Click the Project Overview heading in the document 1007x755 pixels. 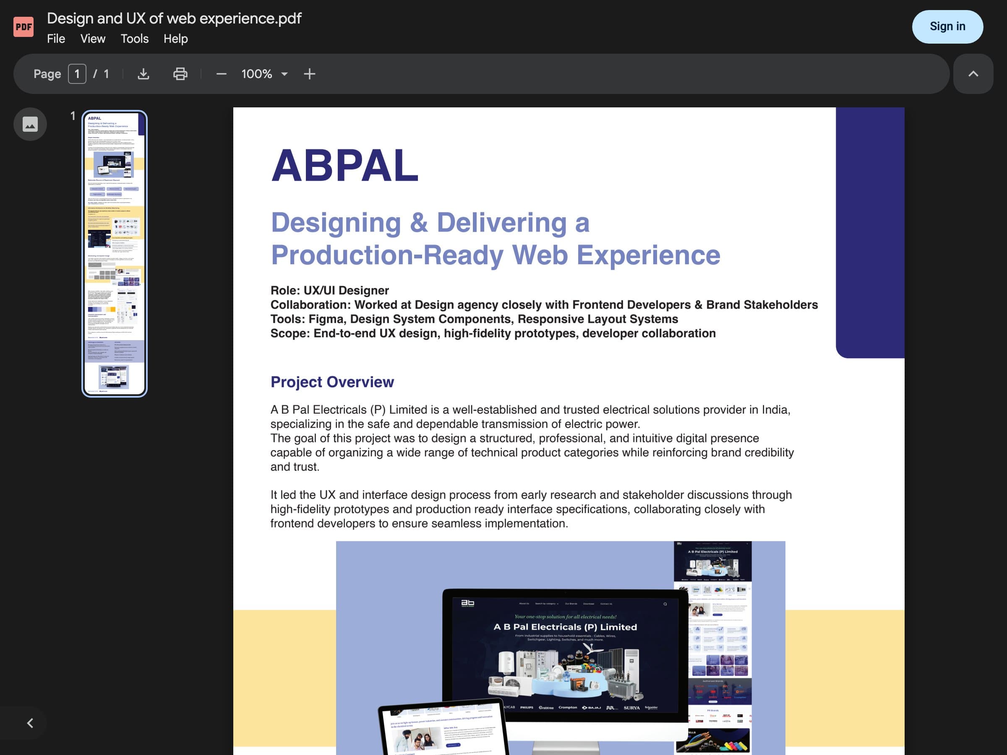332,382
